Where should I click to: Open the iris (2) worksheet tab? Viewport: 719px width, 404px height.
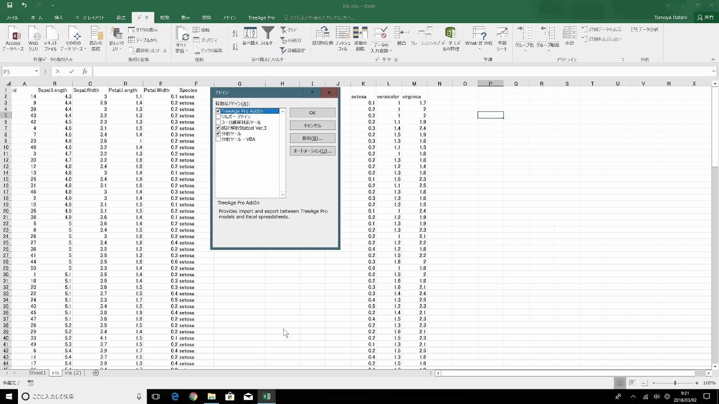[73, 373]
